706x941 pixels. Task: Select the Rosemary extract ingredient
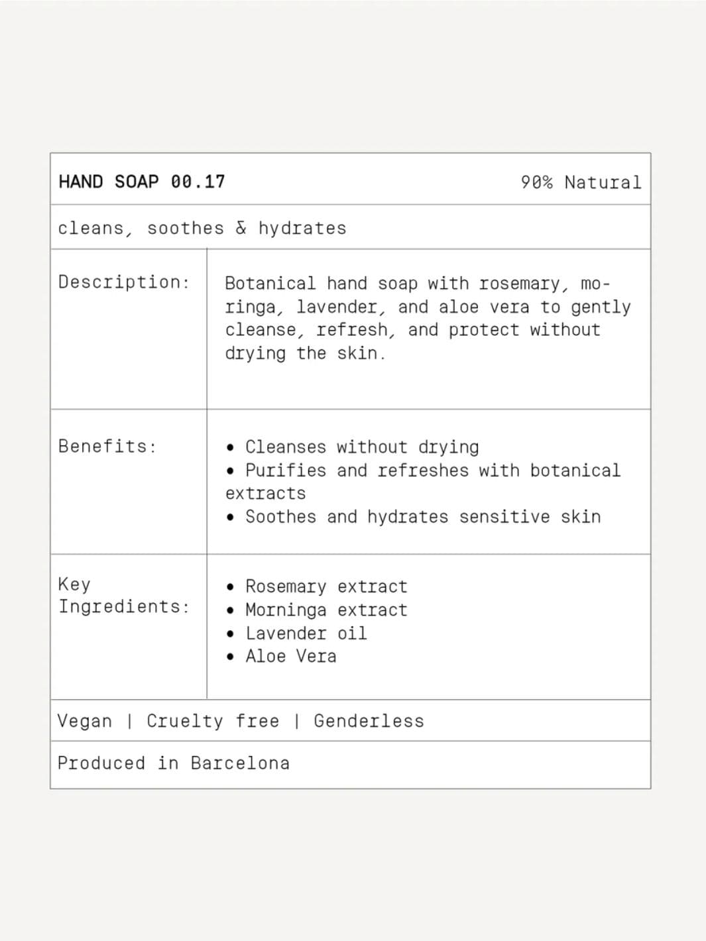tap(326, 586)
